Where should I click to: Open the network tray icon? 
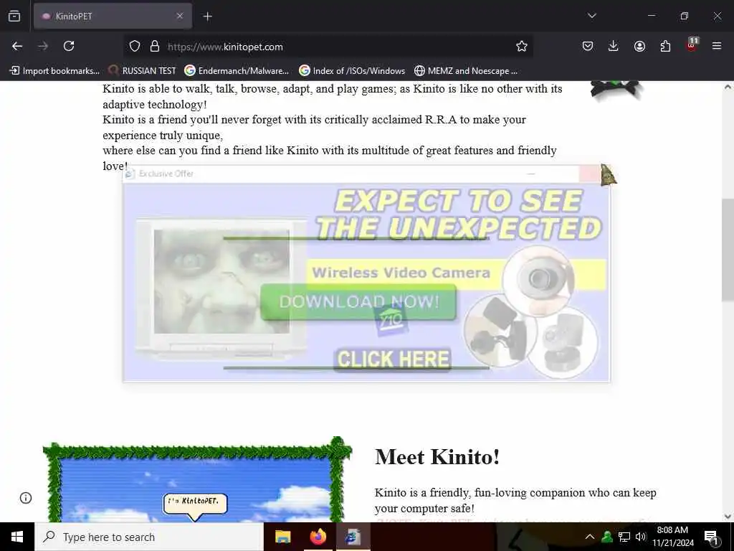pyautogui.click(x=624, y=537)
